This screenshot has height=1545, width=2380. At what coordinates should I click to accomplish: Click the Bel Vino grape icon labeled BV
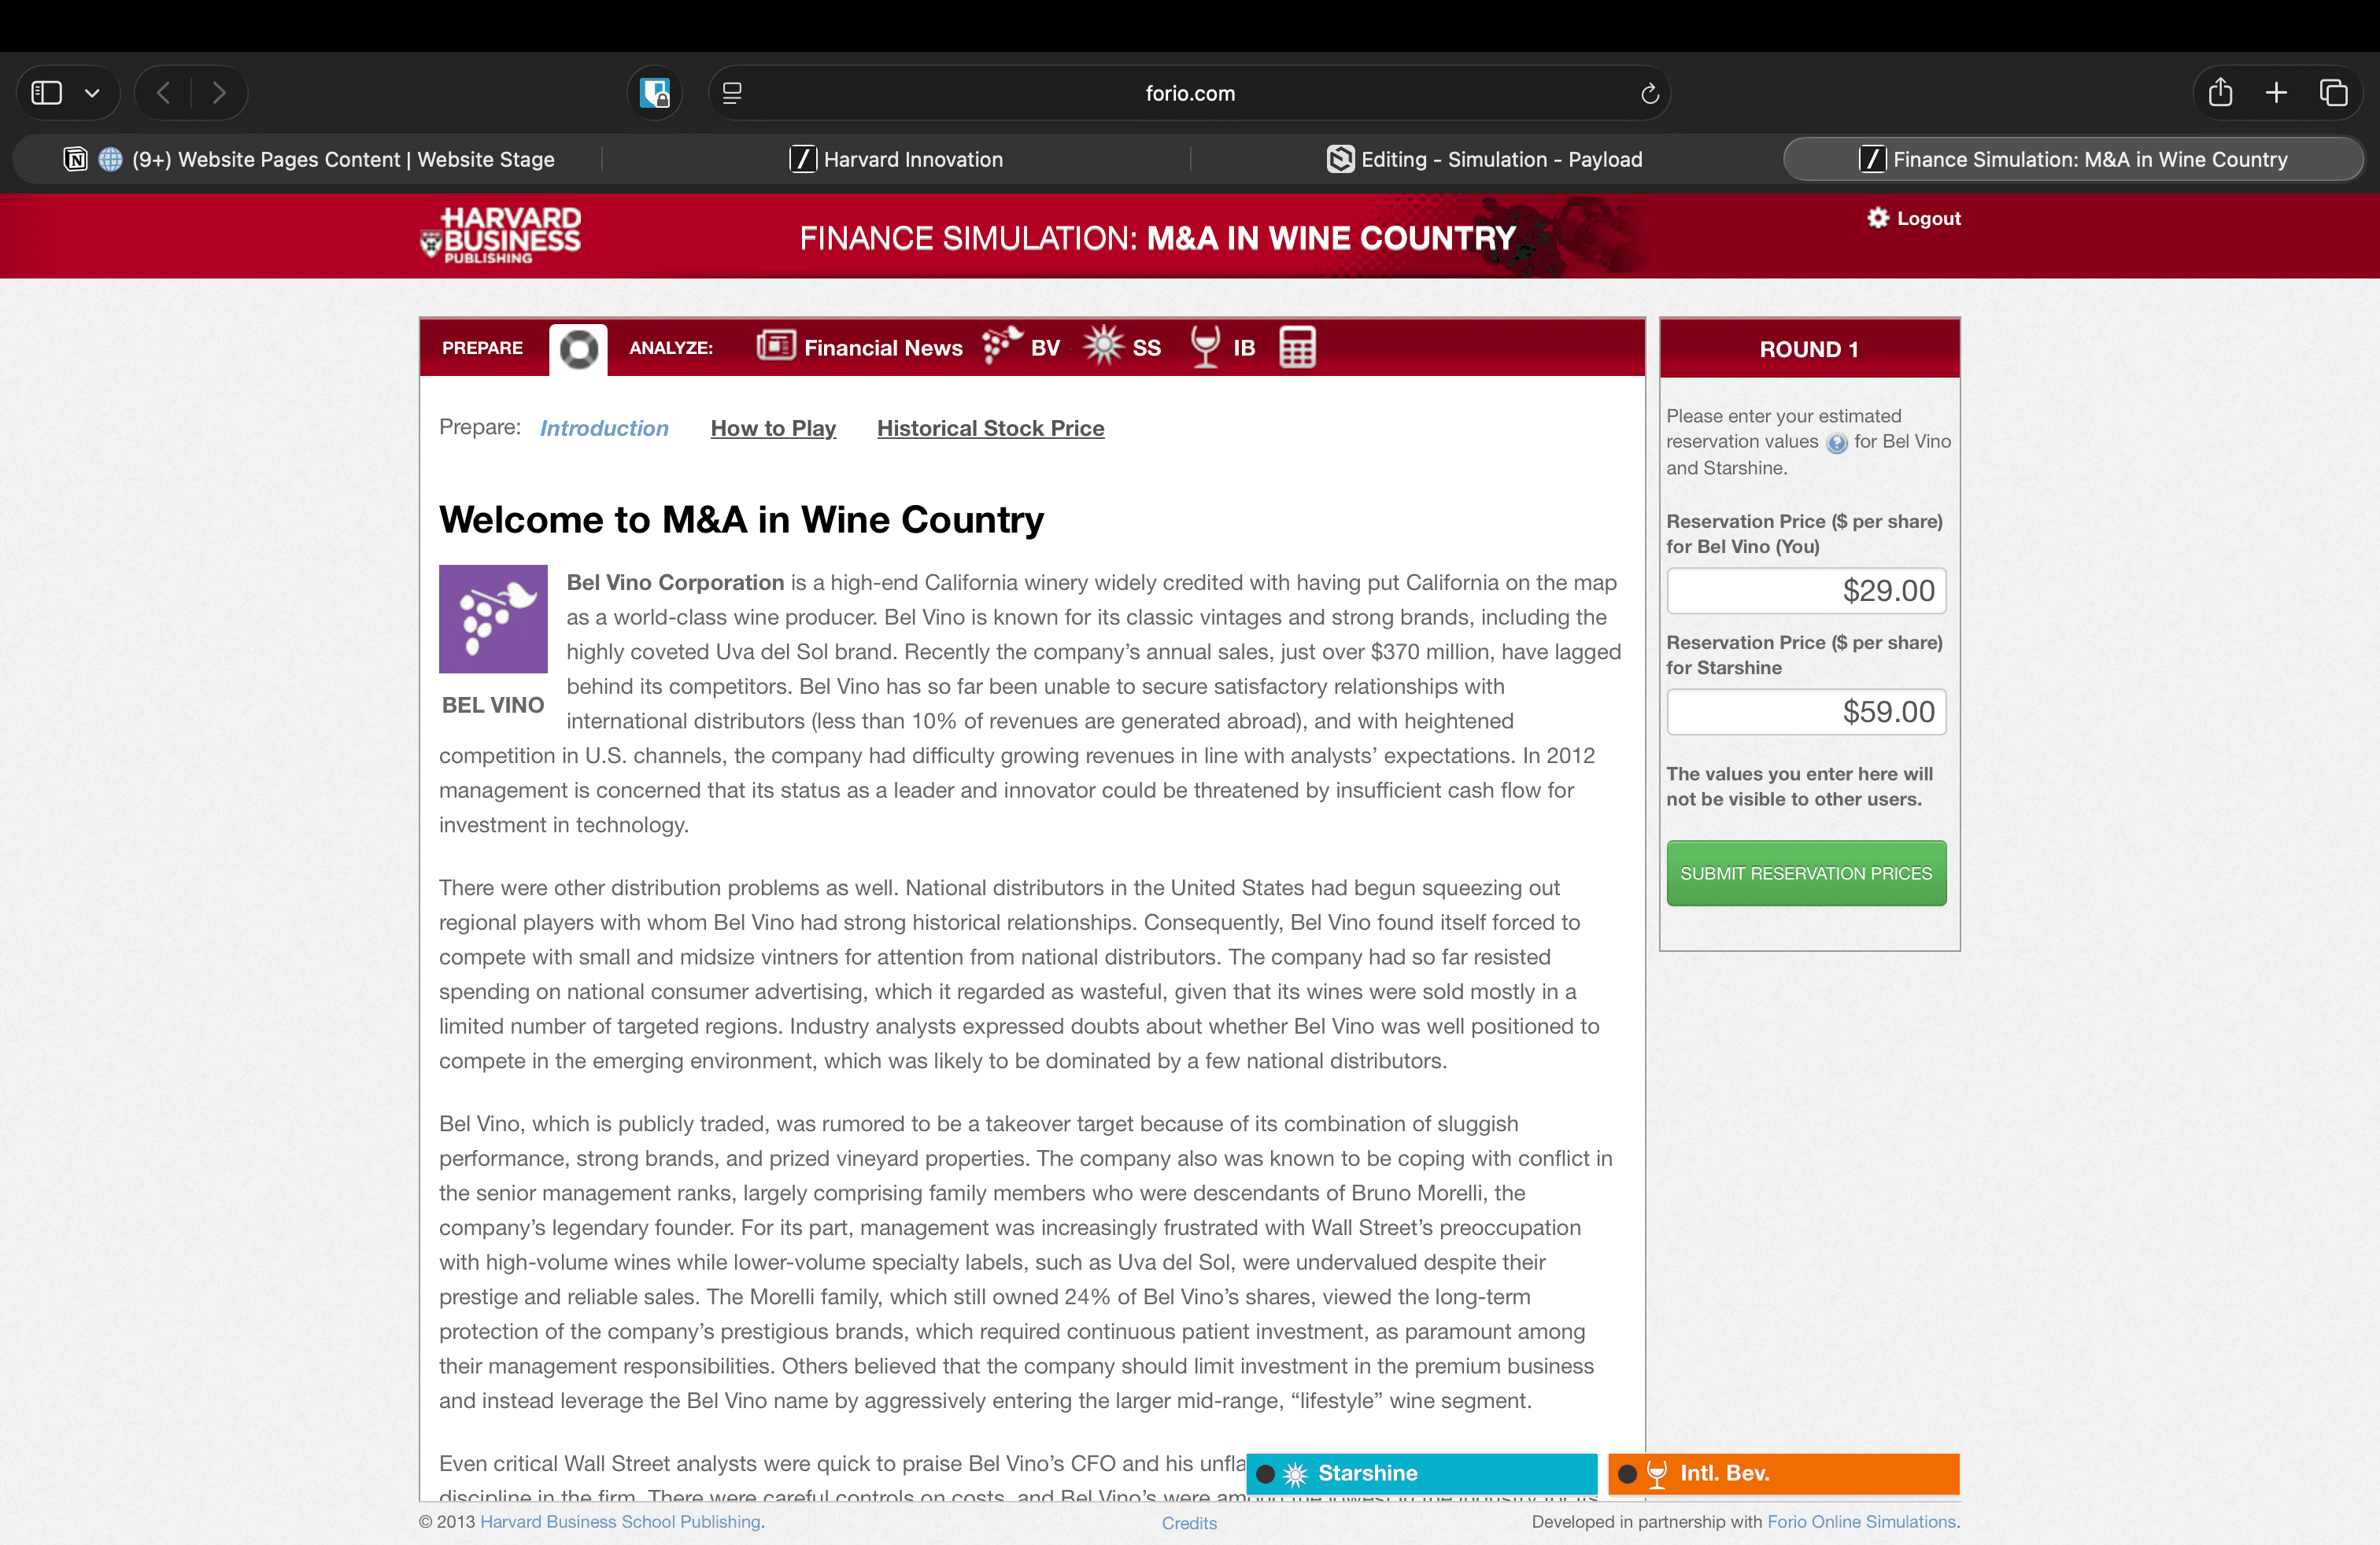click(1002, 346)
